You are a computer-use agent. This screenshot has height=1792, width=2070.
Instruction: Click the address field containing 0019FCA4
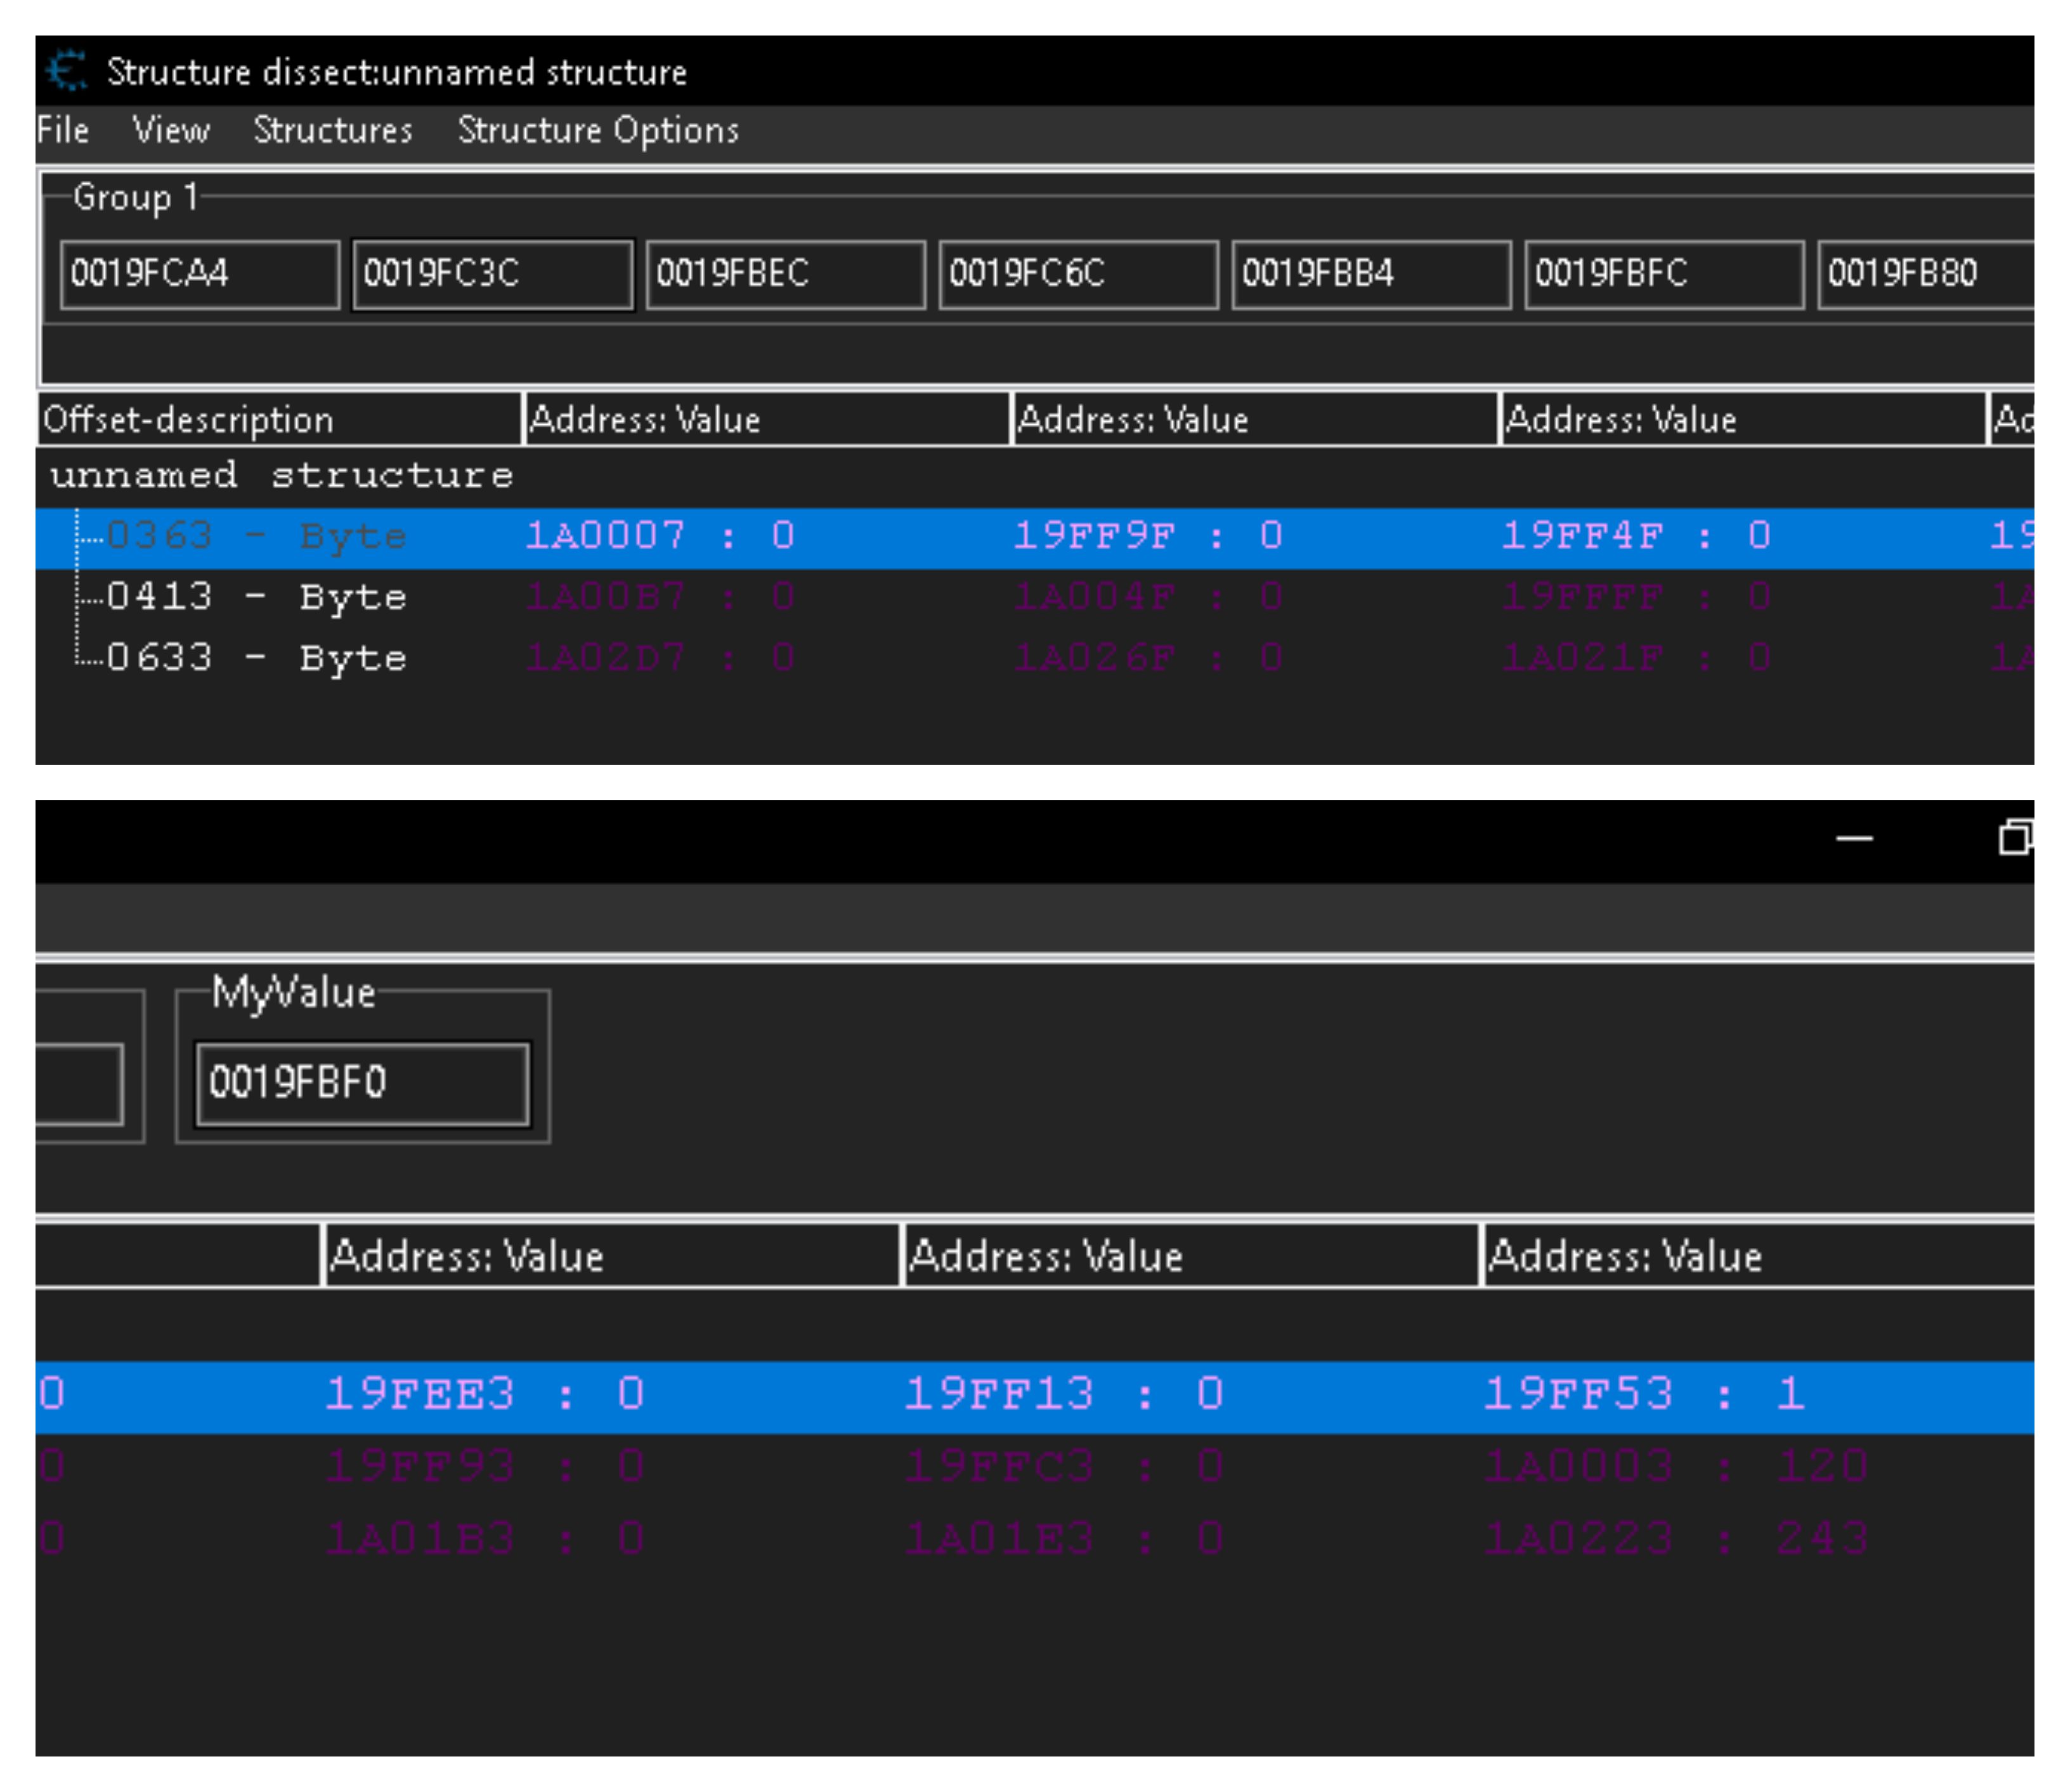(x=200, y=274)
